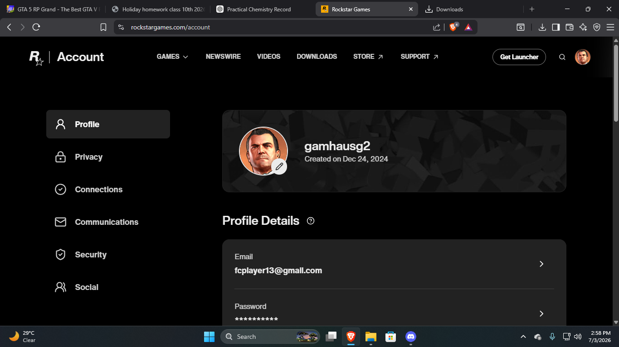Show hidden system tray icons

523,337
